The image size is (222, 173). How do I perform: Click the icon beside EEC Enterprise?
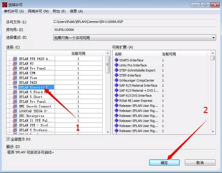pyautogui.click(x=15, y=116)
